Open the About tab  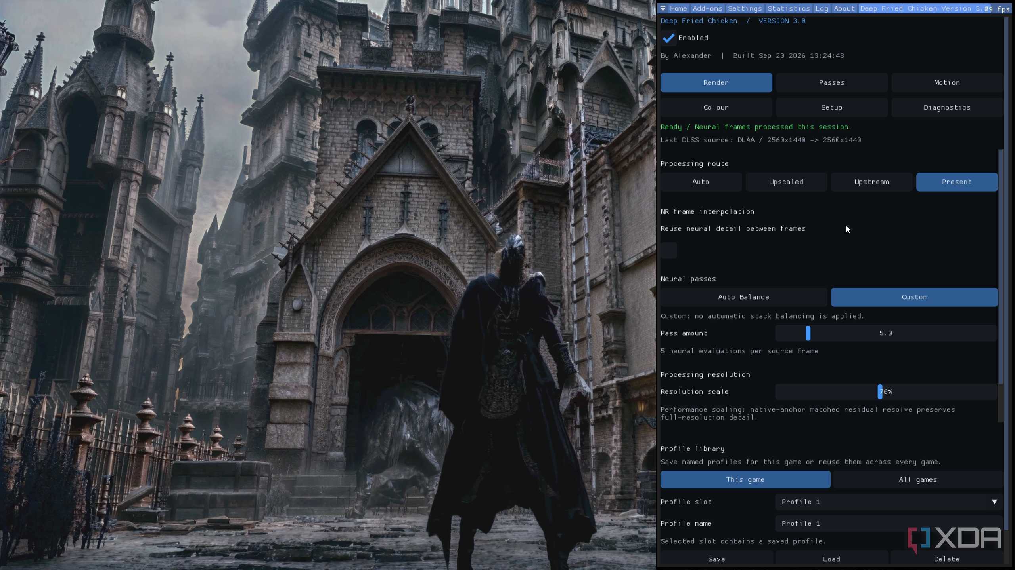point(844,8)
